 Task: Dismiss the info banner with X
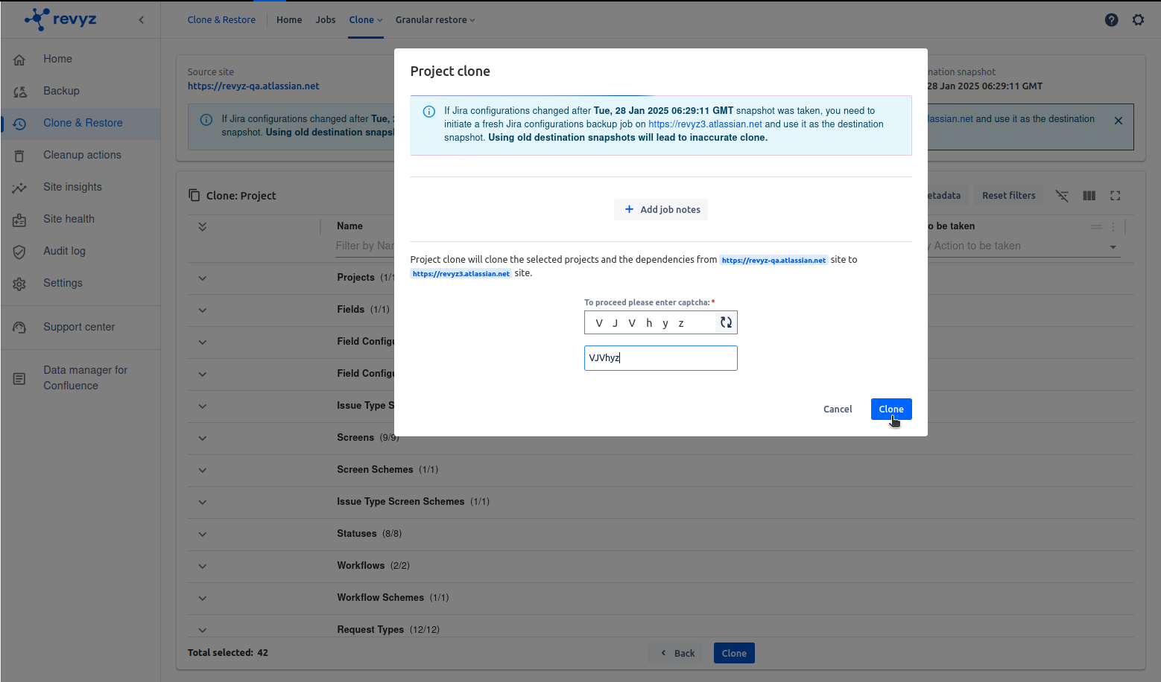click(x=1118, y=121)
